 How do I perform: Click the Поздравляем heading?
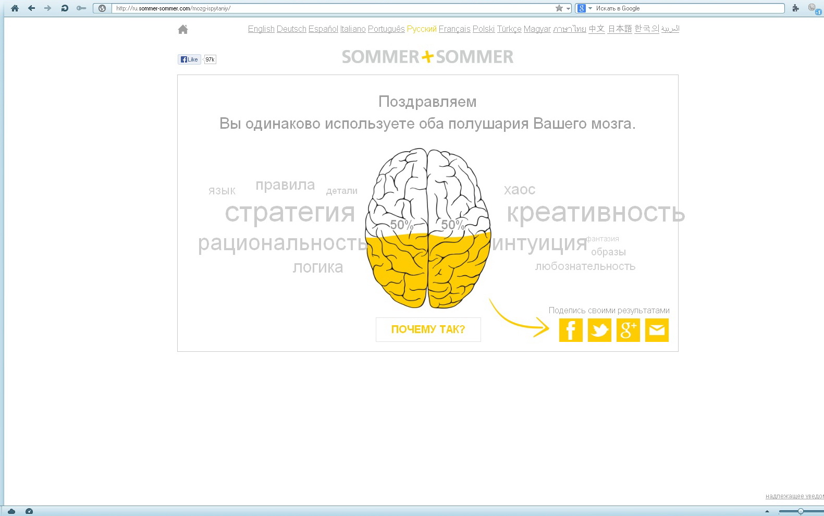click(x=427, y=102)
